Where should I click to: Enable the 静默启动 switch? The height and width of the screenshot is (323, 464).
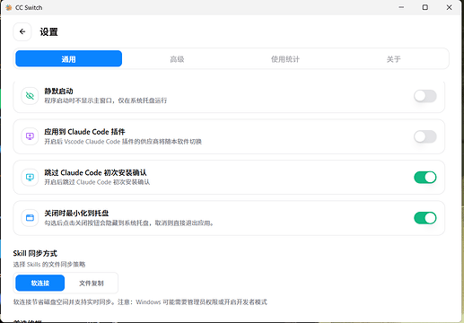click(x=425, y=96)
